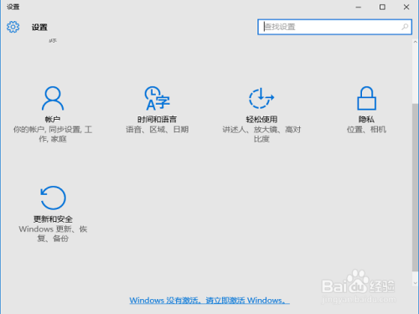
Task: Click the 轻松使用 label text
Action: coord(261,120)
